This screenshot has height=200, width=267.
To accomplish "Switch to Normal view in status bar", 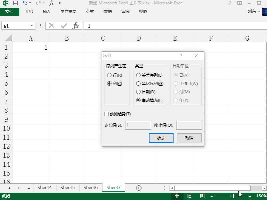I will click(177, 196).
